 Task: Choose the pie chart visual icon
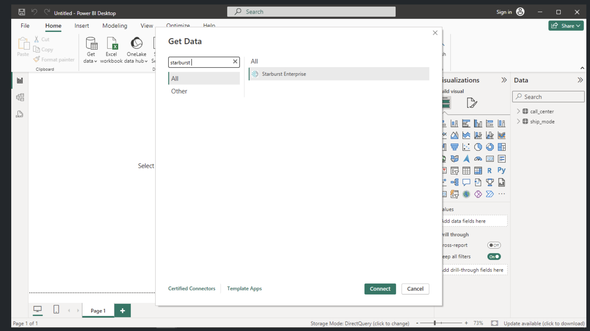click(478, 147)
